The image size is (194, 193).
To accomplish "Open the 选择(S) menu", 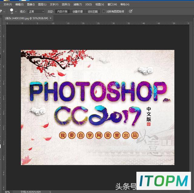I will tap(66, 5).
